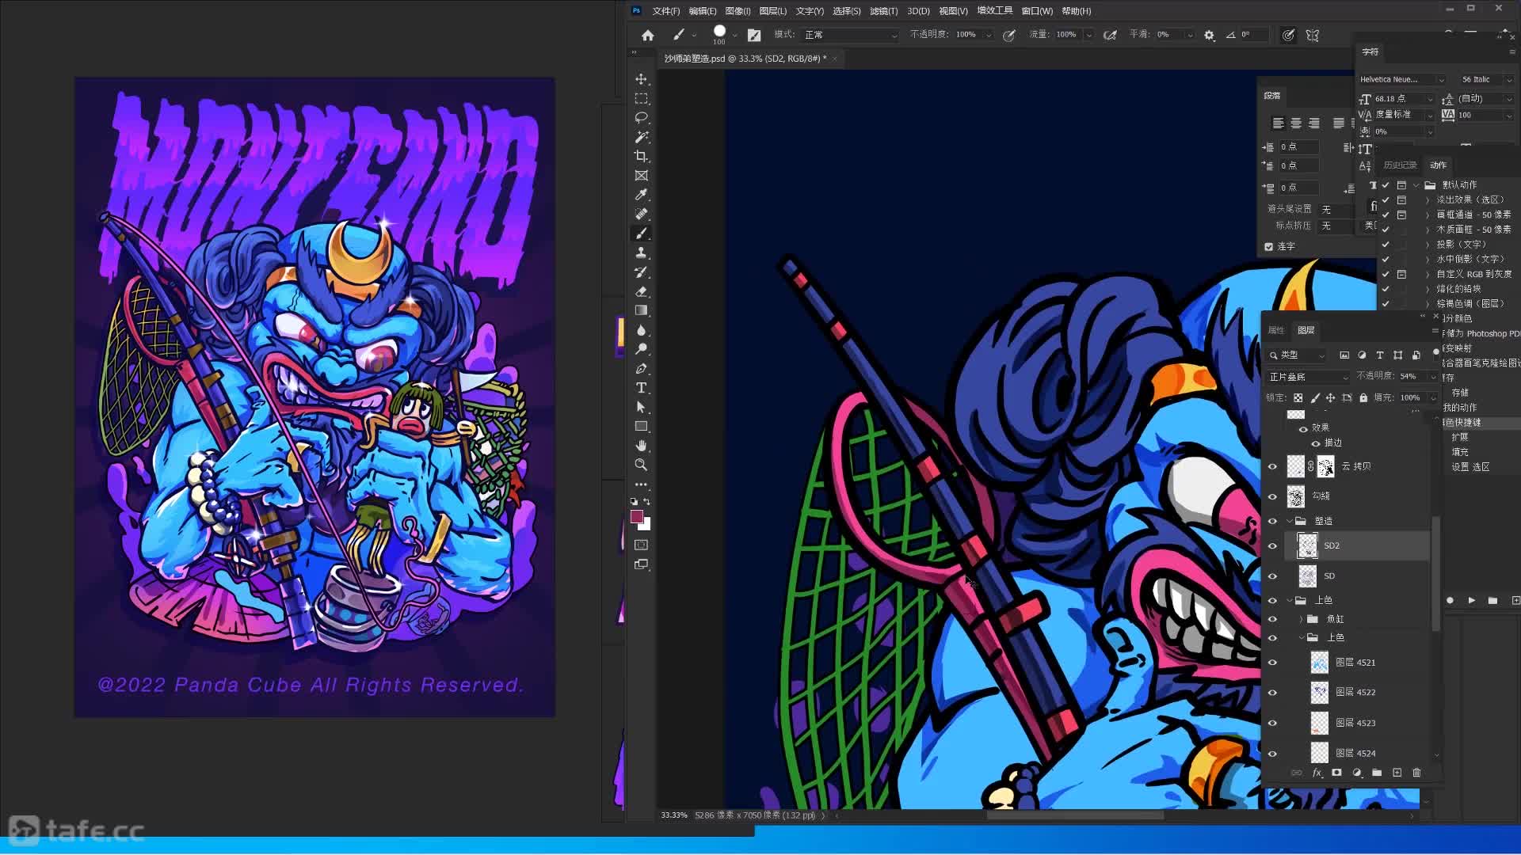Image resolution: width=1521 pixels, height=855 pixels.
Task: Select the Rectangle shape tool
Action: [x=642, y=427]
